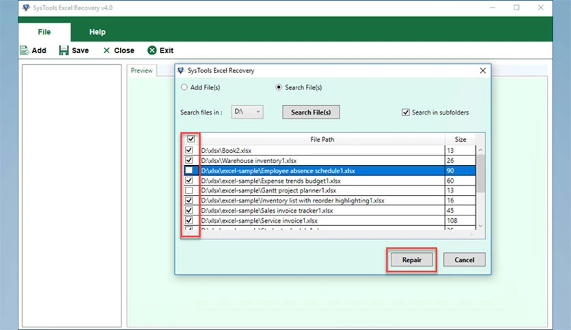Select row Service invoice1.xlsx

[x=322, y=221]
